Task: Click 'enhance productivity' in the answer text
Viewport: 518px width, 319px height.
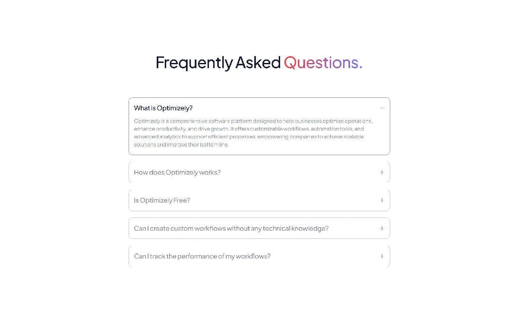Action: click(159, 129)
